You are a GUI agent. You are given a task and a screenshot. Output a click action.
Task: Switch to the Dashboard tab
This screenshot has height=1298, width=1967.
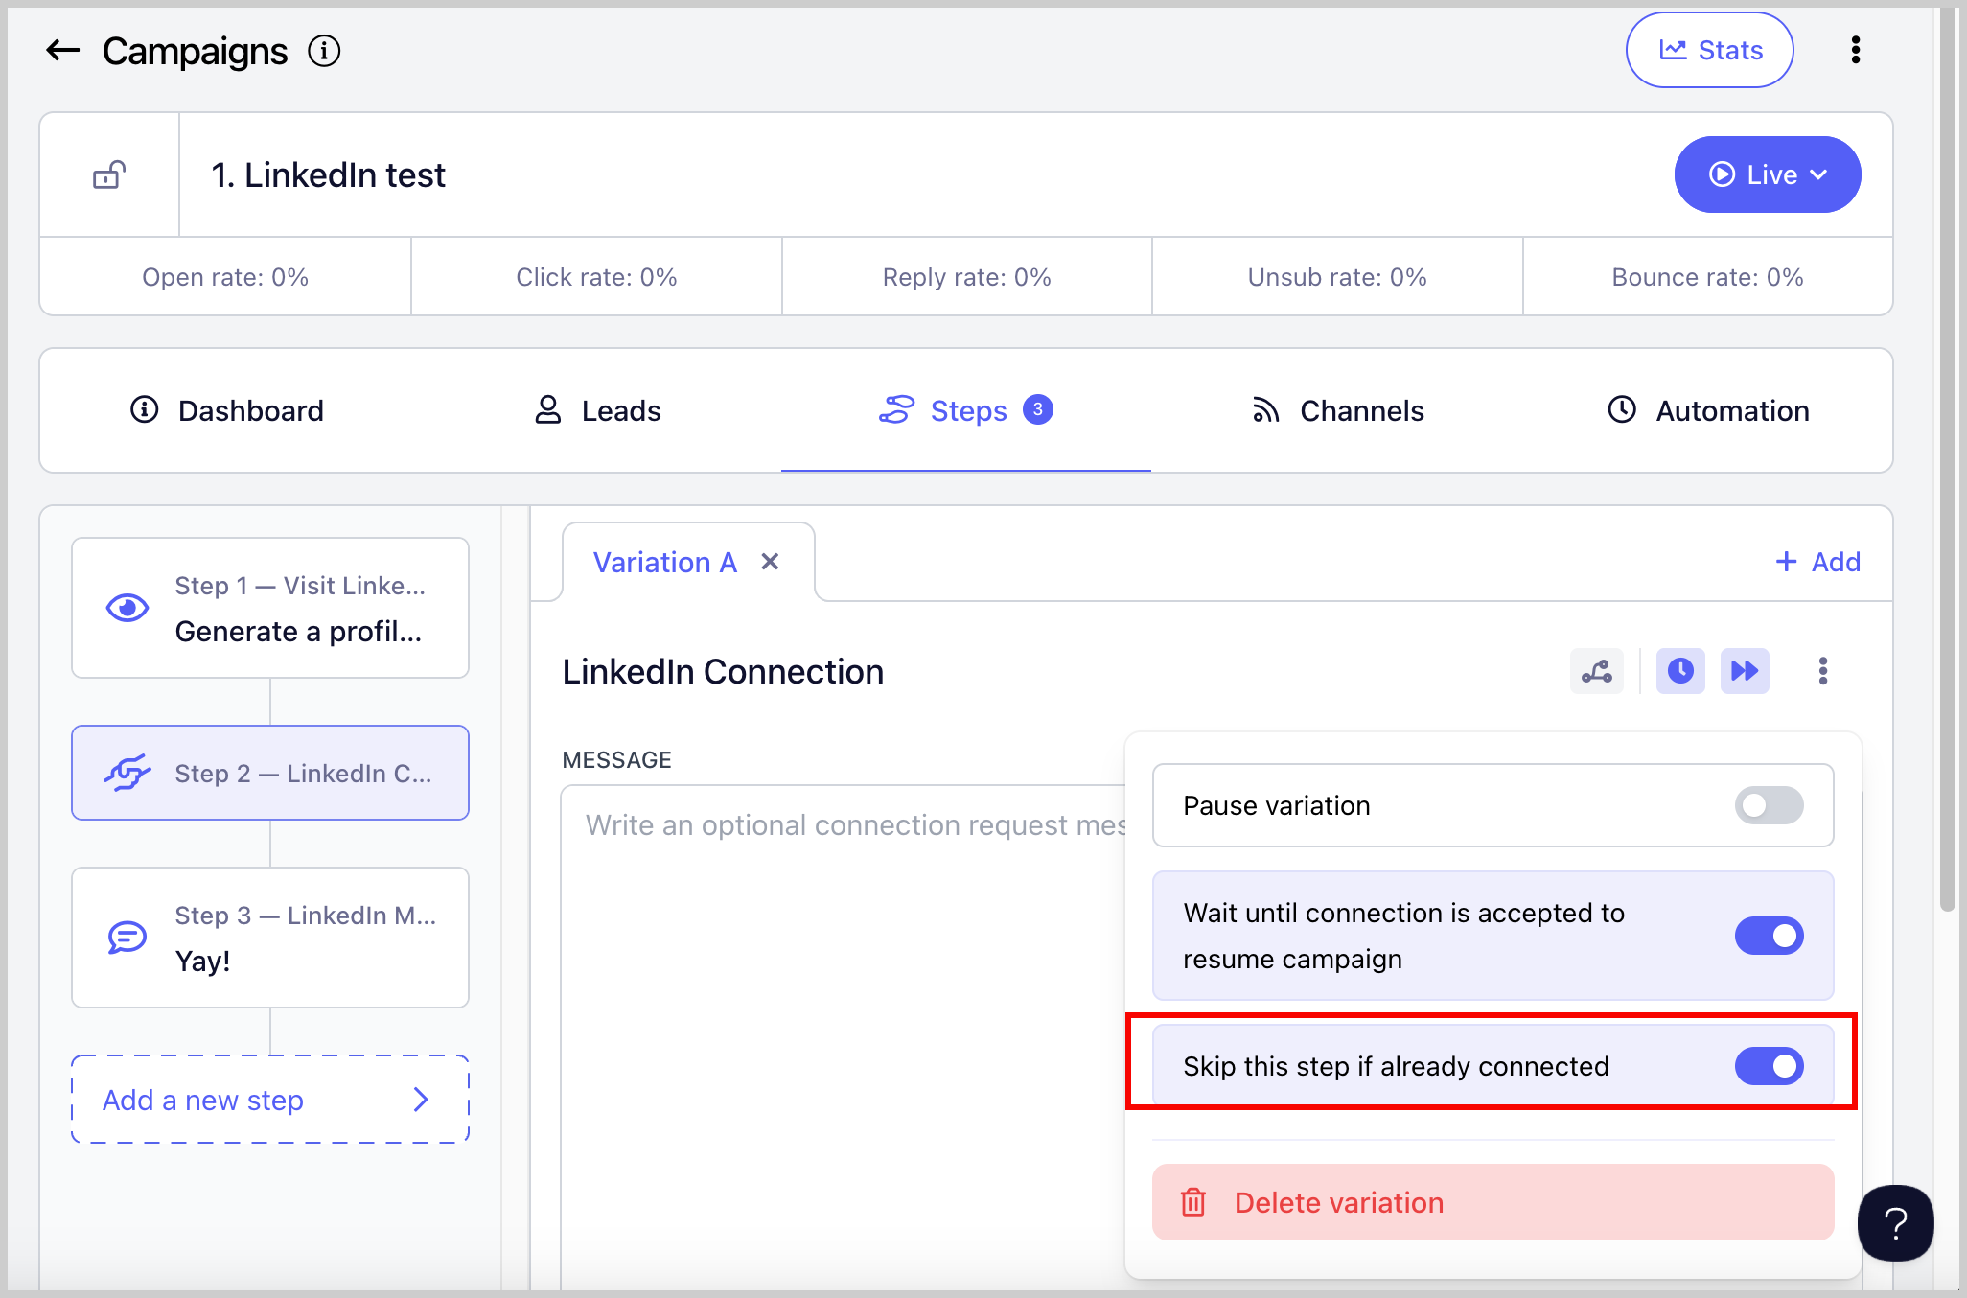pos(227,410)
